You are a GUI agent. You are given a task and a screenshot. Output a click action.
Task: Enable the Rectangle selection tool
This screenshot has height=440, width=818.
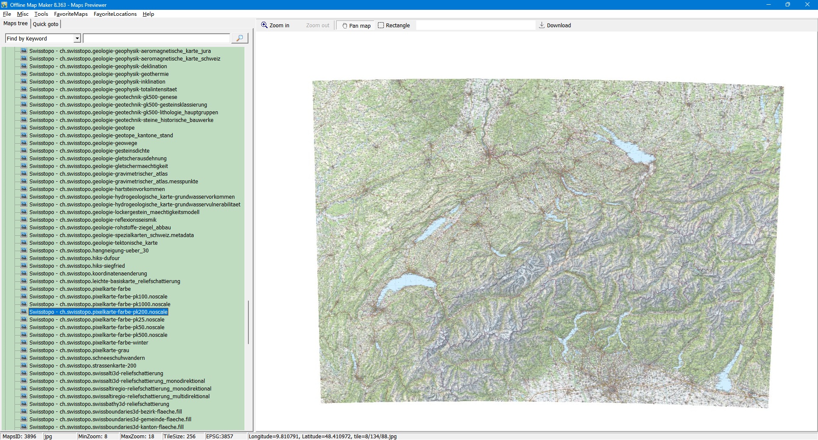pos(394,26)
